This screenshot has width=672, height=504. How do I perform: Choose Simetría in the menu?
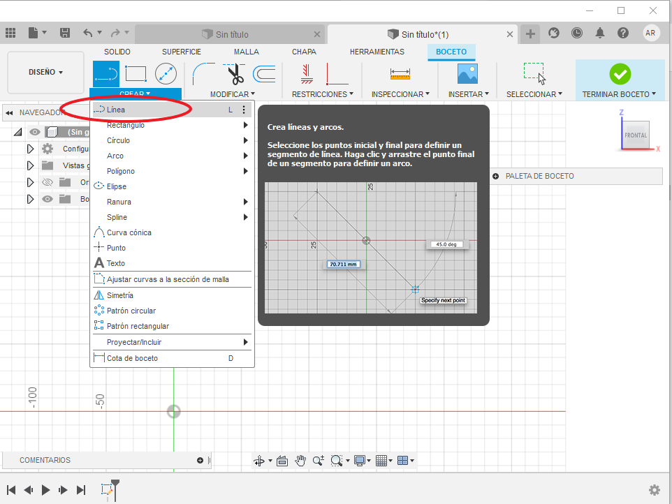(x=172, y=295)
